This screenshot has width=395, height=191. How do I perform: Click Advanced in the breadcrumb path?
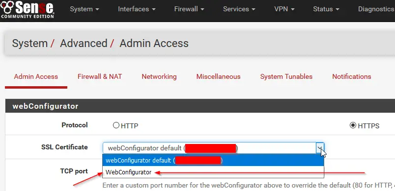84,43
